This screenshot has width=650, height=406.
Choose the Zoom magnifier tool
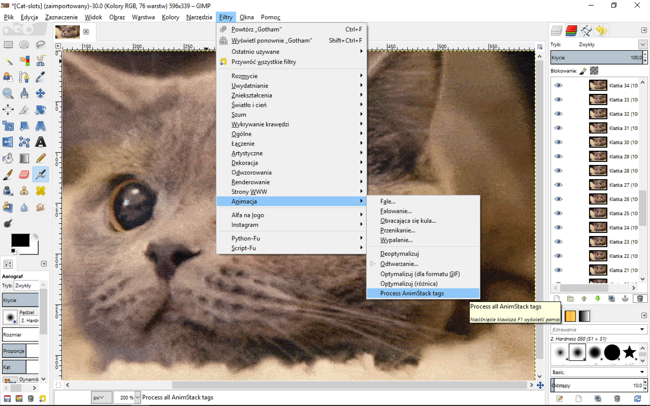[x=8, y=93]
